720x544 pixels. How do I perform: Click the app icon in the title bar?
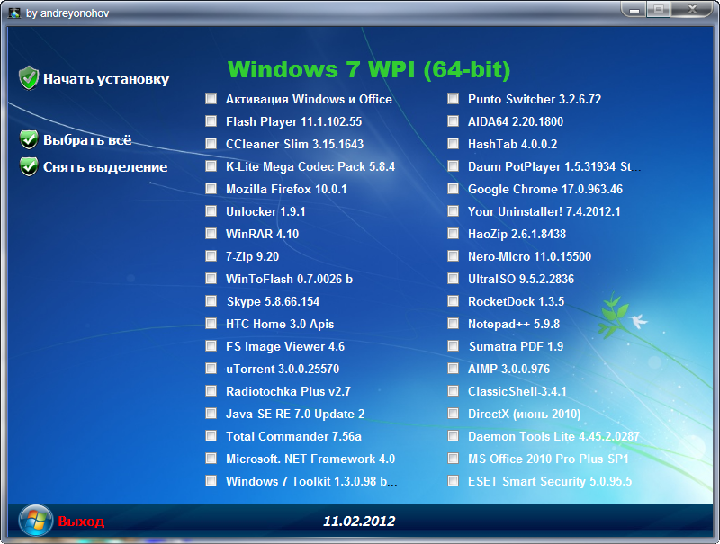point(14,13)
